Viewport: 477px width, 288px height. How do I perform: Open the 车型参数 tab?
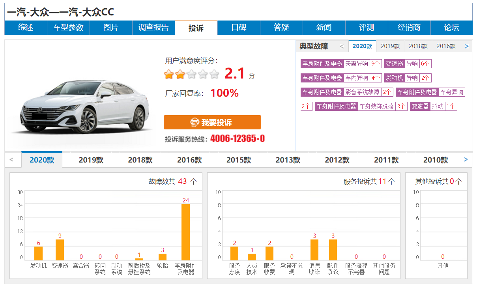(x=68, y=28)
